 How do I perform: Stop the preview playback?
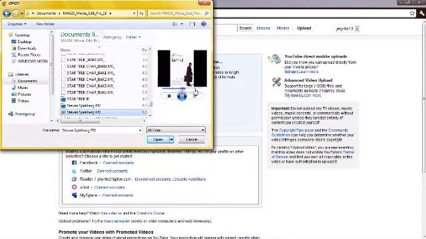169,96
